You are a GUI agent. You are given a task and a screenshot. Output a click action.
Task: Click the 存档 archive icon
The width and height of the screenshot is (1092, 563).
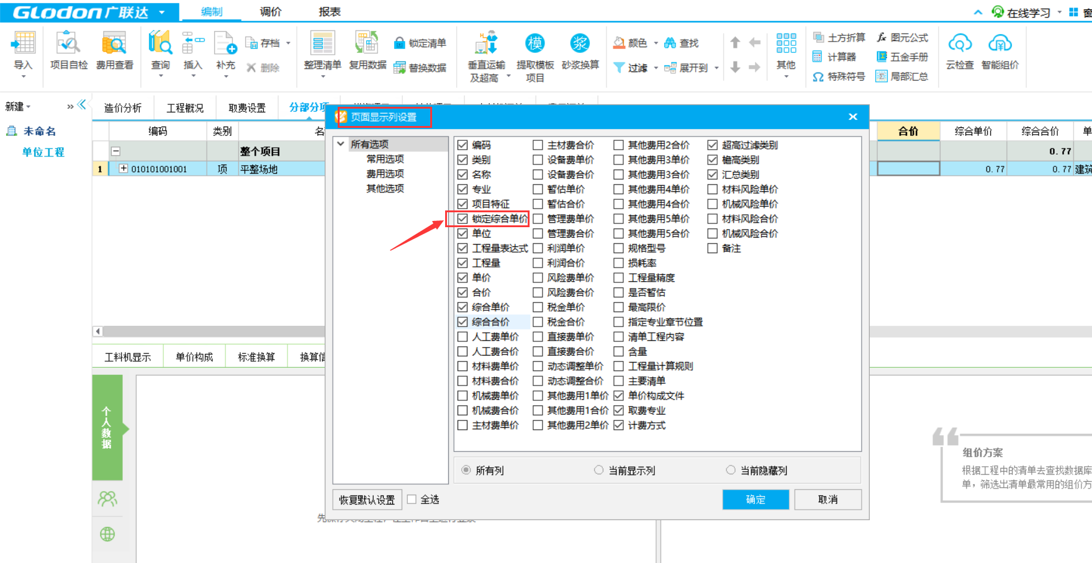pos(252,43)
